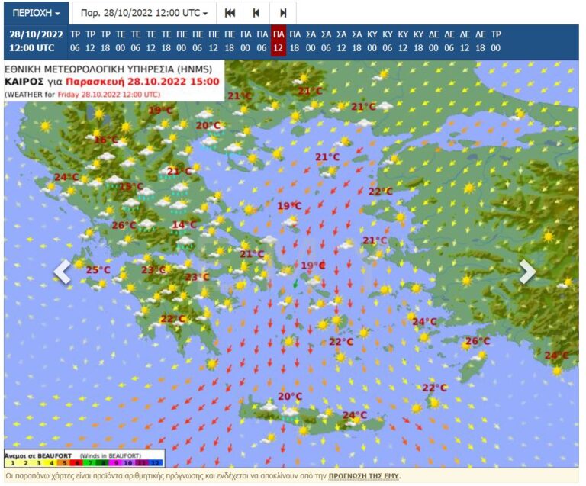The height and width of the screenshot is (486, 586).
Task: Select the last ΤΡ 00 time slot
Action: [x=495, y=41]
